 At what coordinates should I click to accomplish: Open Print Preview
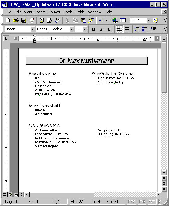click(x=50, y=20)
